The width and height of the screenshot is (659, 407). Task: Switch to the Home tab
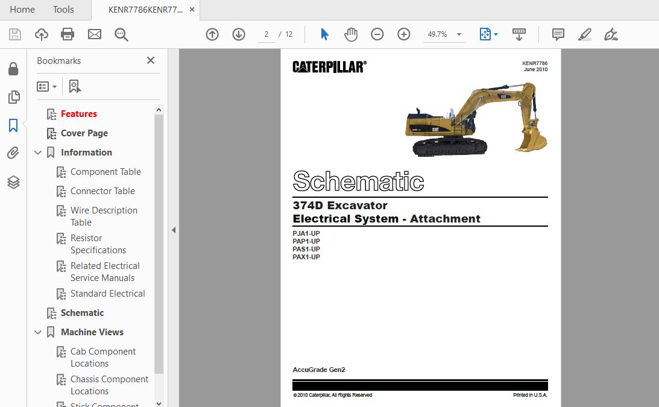pos(22,10)
